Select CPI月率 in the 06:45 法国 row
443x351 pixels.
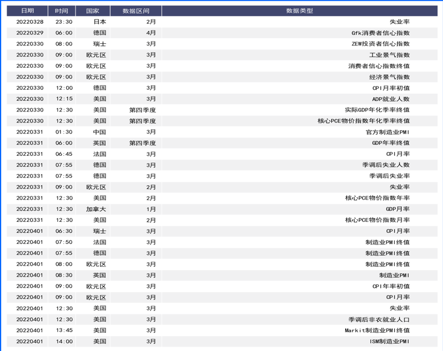point(398,154)
